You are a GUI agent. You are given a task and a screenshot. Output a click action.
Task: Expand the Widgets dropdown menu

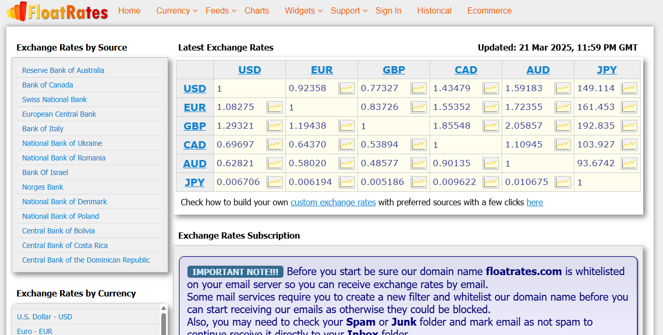pos(304,10)
